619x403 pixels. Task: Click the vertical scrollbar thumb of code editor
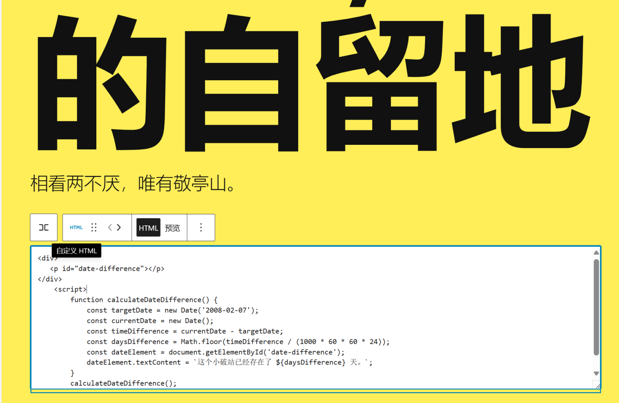pyautogui.click(x=596, y=307)
